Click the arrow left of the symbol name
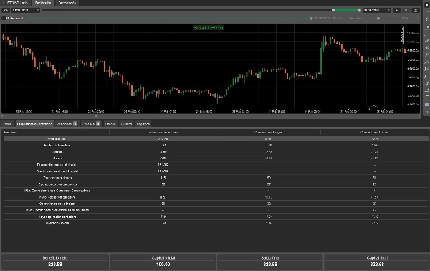Viewport: 430px width, 271px height. [x=4, y=3]
